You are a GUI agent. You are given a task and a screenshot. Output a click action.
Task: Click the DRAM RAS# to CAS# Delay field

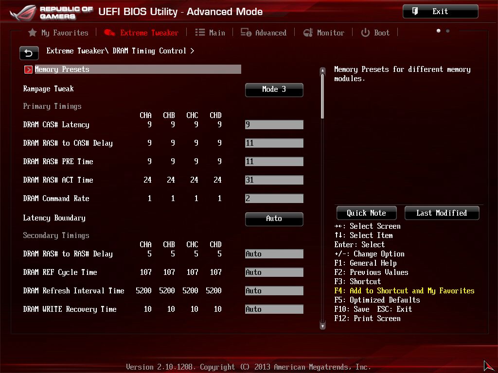click(274, 143)
